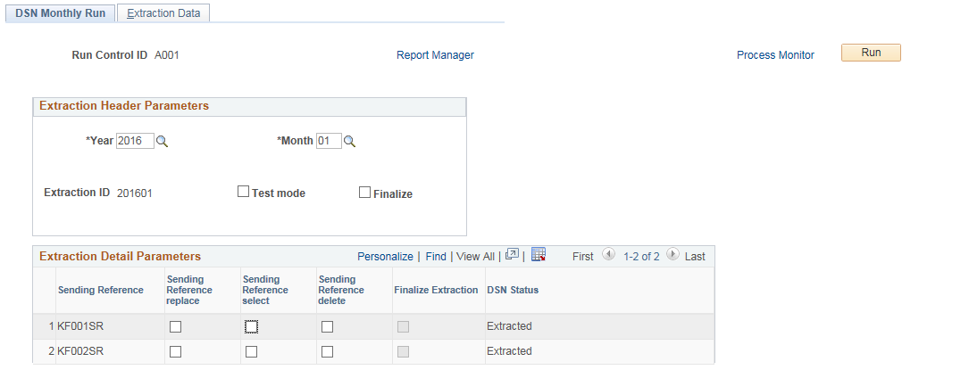Check Sending Reference select for KF001SR

tap(252, 327)
